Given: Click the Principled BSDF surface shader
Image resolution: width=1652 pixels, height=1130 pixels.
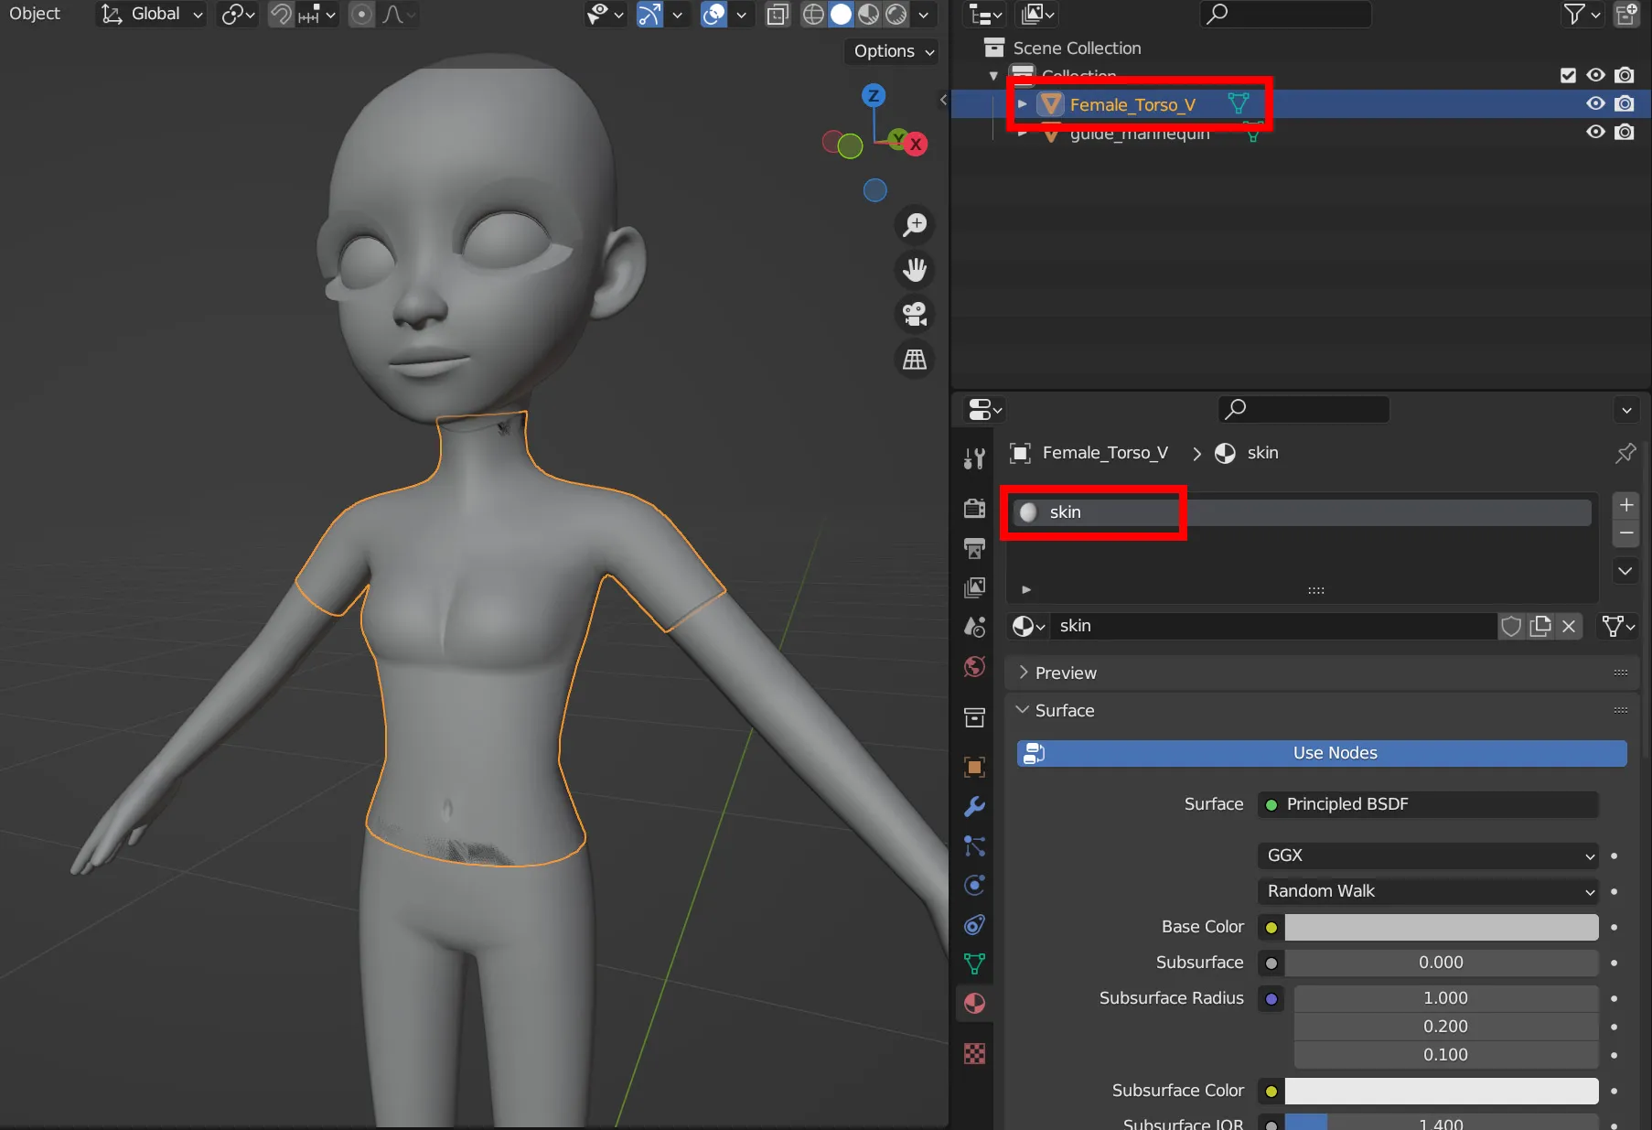Looking at the screenshot, I should [x=1428, y=804].
